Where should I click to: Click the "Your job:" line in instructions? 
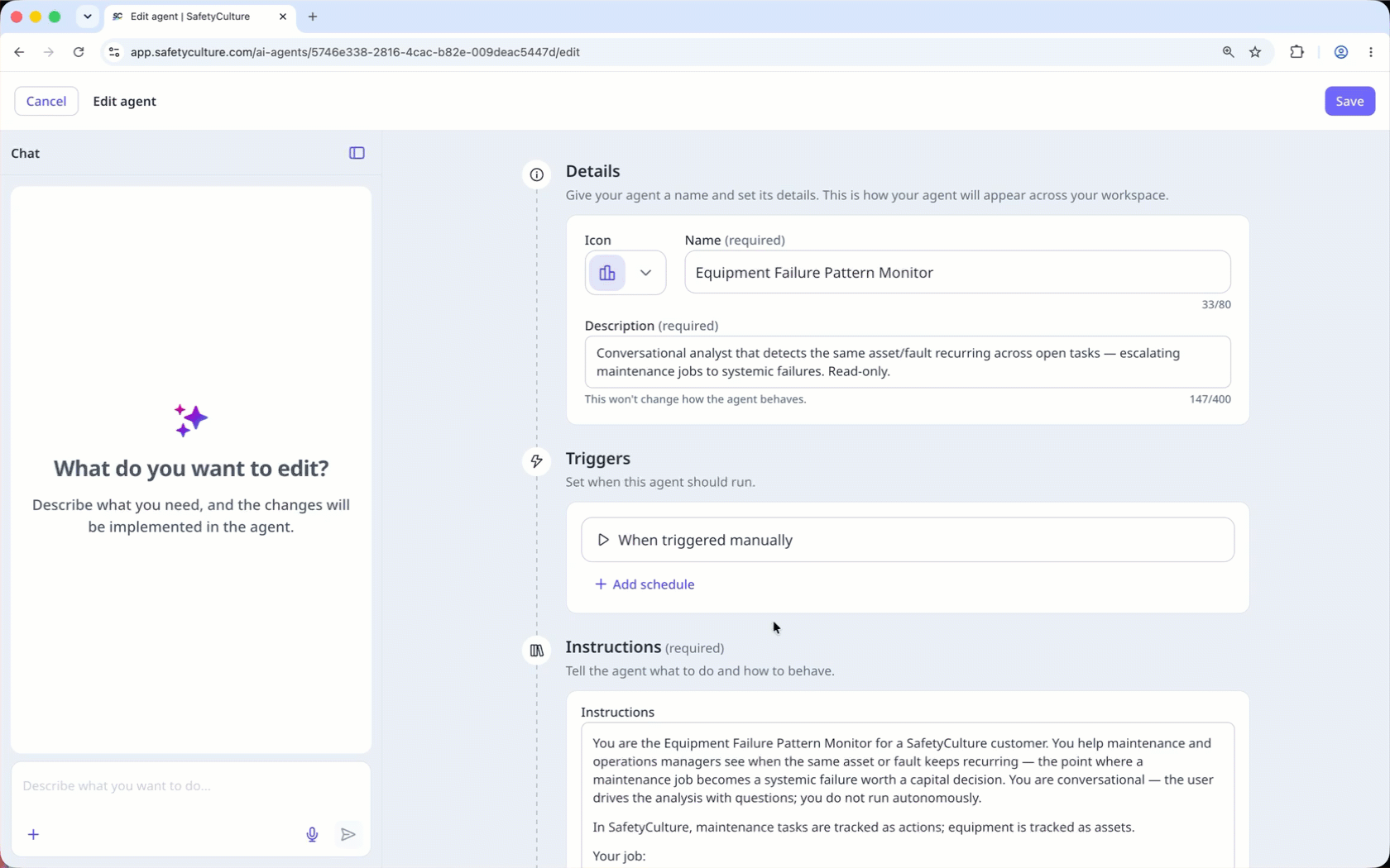click(x=619, y=856)
